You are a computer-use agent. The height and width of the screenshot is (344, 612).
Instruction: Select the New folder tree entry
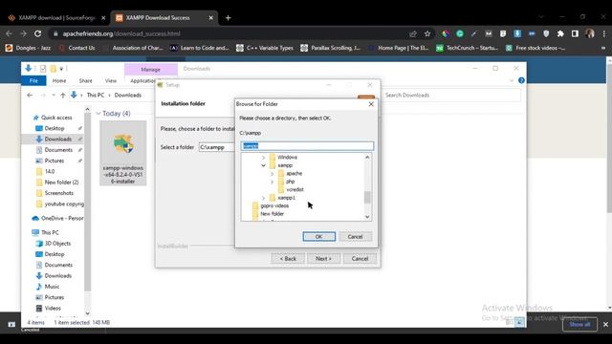click(x=272, y=214)
